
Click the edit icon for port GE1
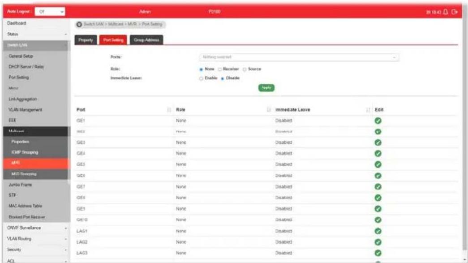click(378, 121)
